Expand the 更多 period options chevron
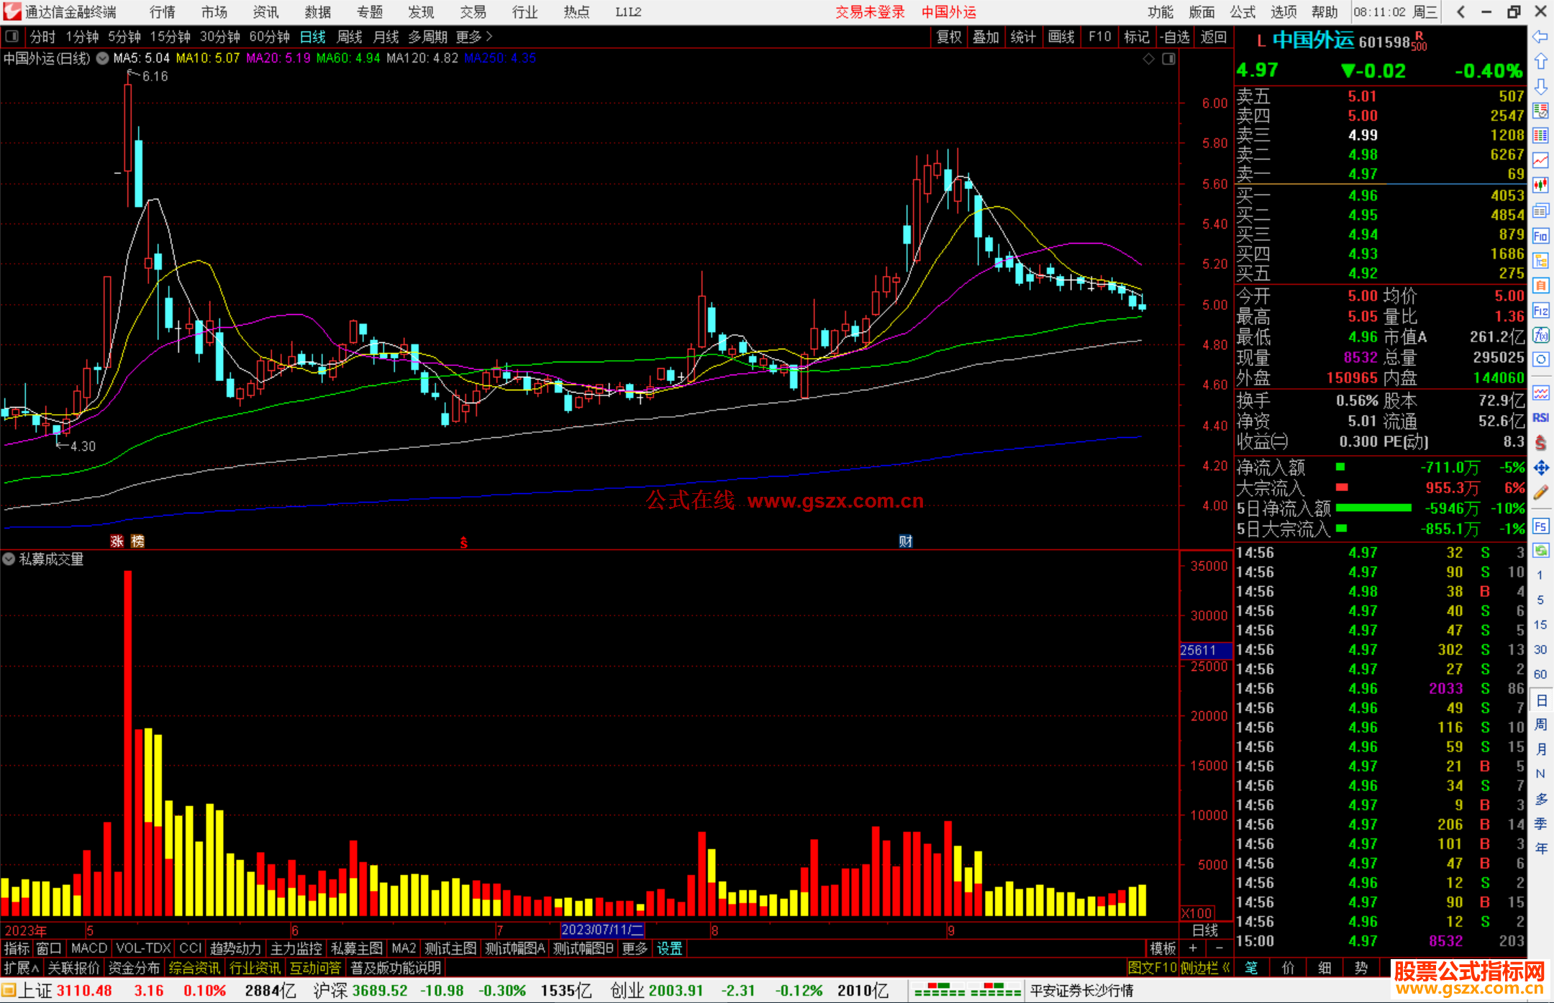Viewport: 1554px width, 1003px height. (x=490, y=36)
